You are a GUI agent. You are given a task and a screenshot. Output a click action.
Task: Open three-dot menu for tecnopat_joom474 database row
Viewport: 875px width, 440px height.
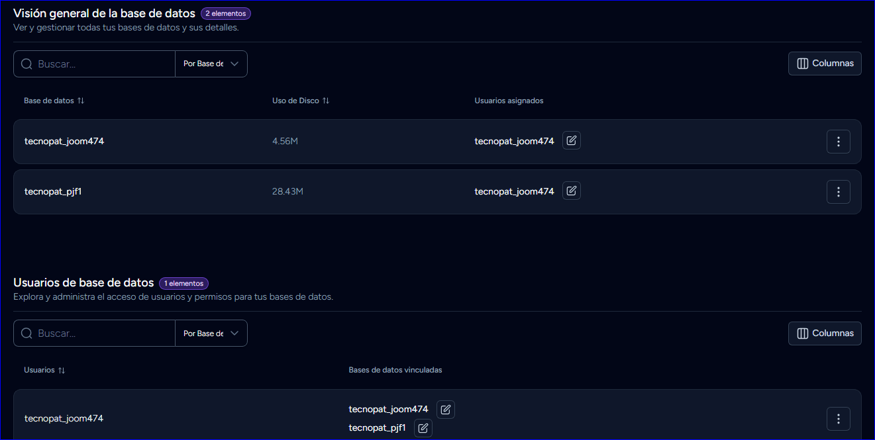click(x=838, y=142)
